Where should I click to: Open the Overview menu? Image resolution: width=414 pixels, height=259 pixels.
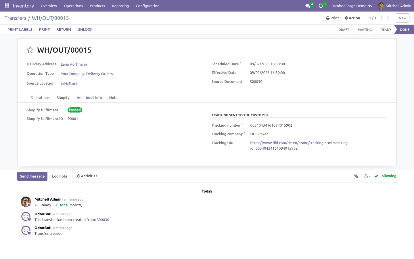[49, 6]
